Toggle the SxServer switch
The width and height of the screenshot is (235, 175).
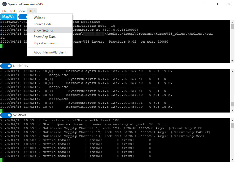point(6,115)
